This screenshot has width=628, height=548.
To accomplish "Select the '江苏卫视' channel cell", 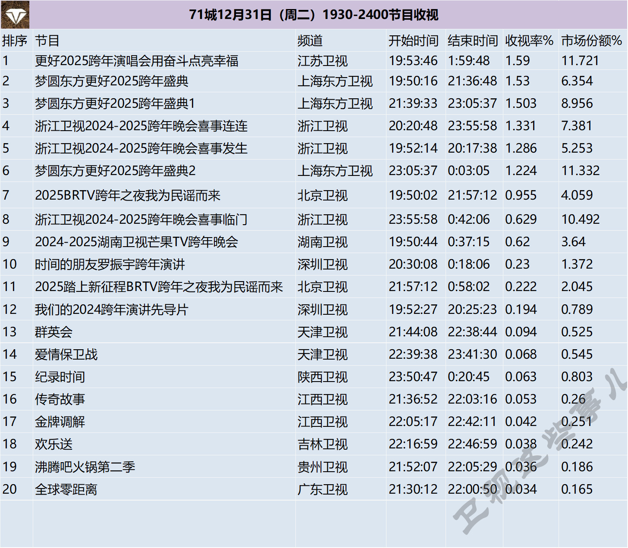I will (x=323, y=61).
